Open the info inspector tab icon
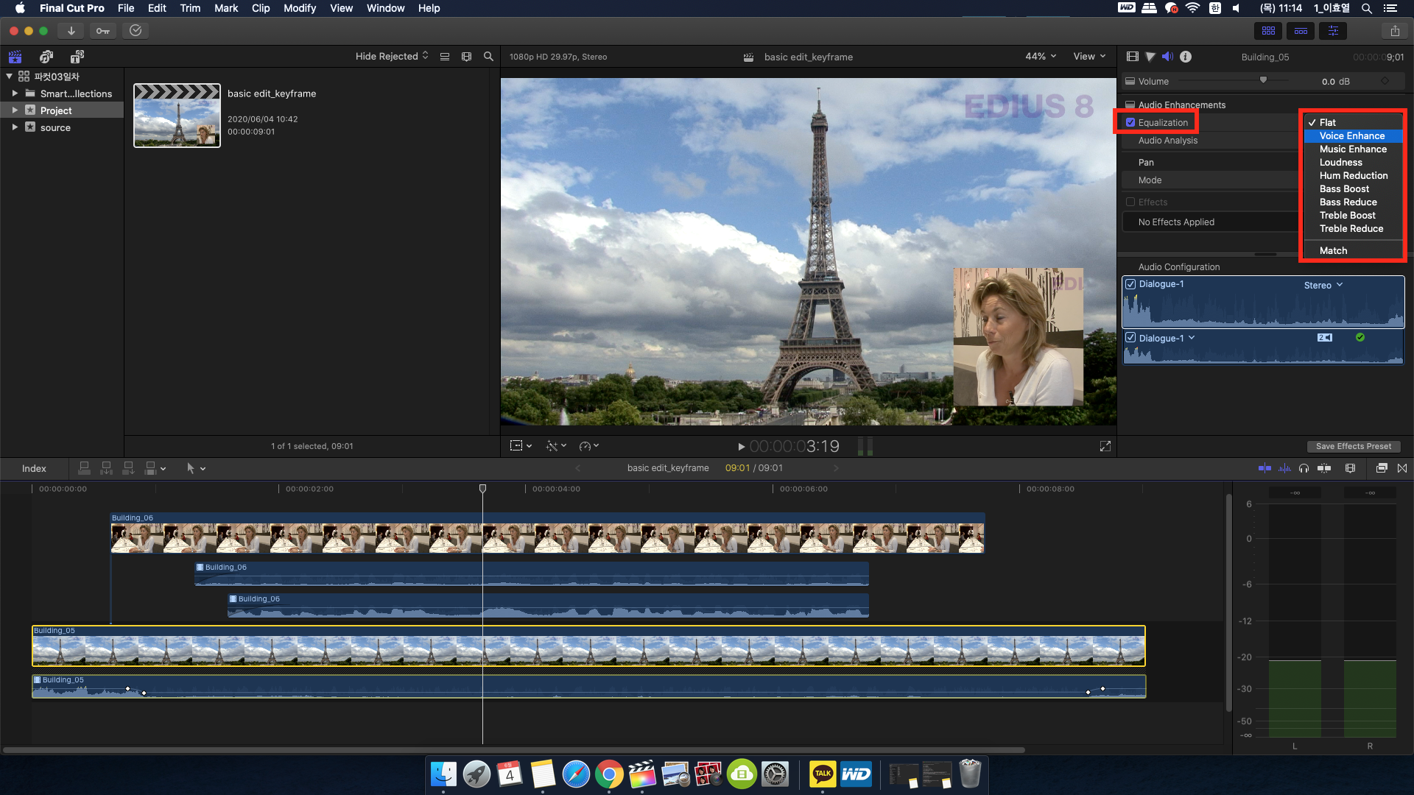Image resolution: width=1414 pixels, height=795 pixels. click(1186, 57)
